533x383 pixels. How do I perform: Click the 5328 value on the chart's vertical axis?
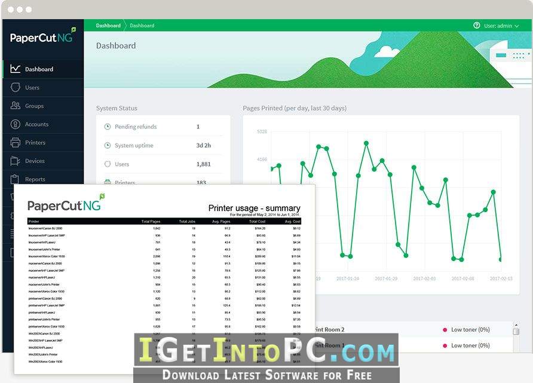[x=262, y=131]
